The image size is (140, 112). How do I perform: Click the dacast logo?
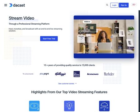[17, 5]
